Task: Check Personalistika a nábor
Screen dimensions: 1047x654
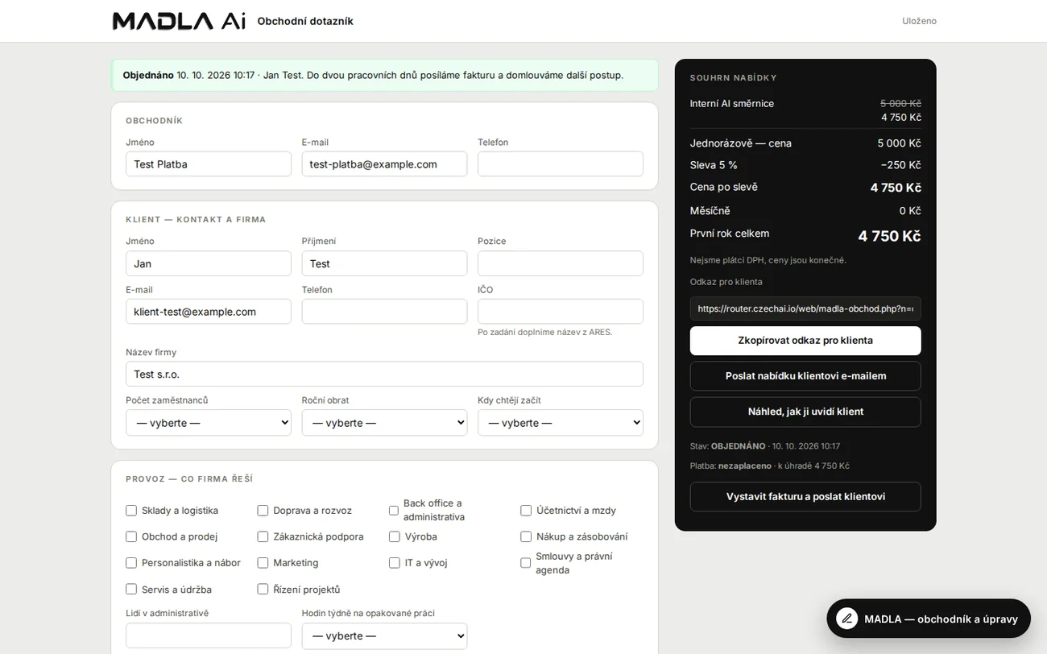Action: coord(131,563)
